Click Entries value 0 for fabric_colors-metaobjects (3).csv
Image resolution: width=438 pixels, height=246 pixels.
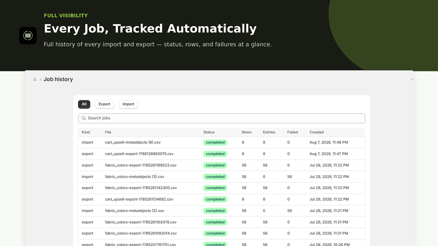(x=264, y=177)
